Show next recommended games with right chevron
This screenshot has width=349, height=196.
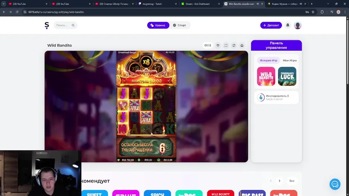coord(279,181)
